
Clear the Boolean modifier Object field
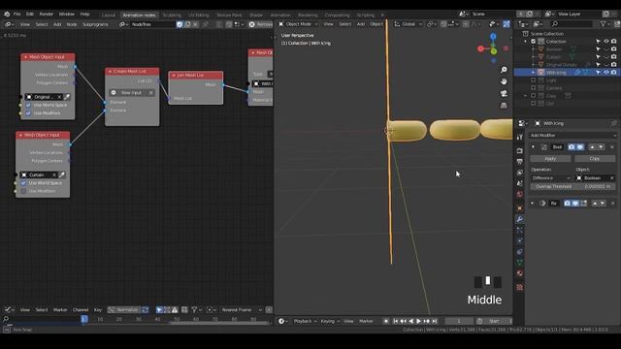(612, 178)
